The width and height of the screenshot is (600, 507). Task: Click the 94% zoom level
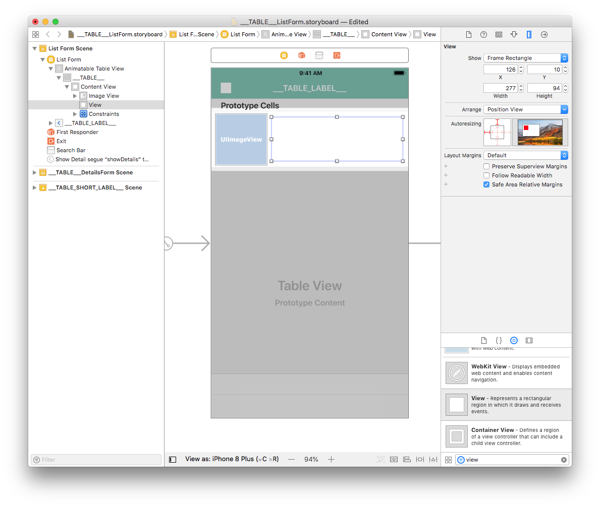[311, 459]
